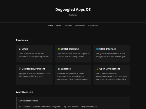Open the Downloads nav link

pyautogui.click(x=80, y=26)
